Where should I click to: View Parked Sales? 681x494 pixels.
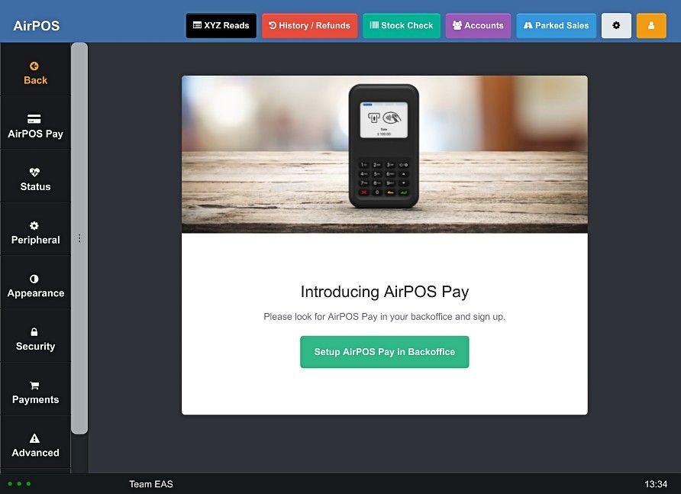tap(556, 26)
